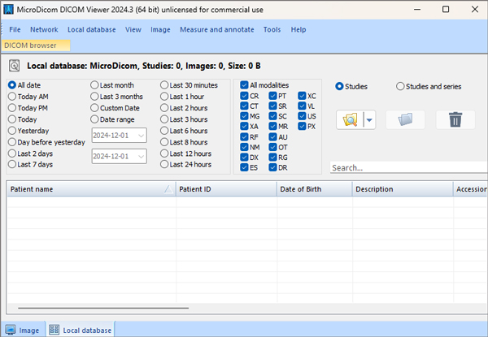Click the local database search icon
488x337 pixels.
(15, 66)
